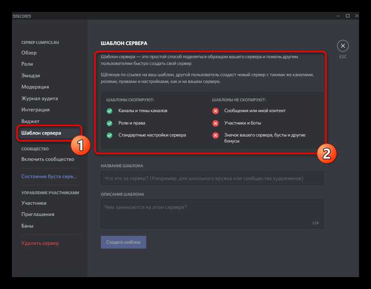Click the red cross beside Участники и боты
The height and width of the screenshot is (289, 371).
(x=215, y=123)
